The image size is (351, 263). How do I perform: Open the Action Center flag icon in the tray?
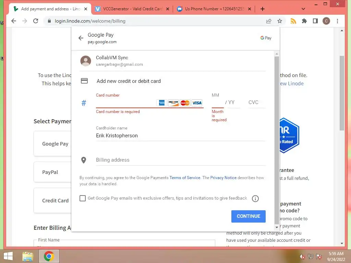319,256
